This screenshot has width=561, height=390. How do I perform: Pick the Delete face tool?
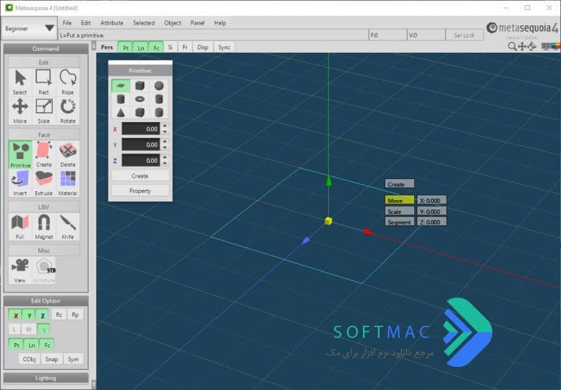click(x=68, y=155)
